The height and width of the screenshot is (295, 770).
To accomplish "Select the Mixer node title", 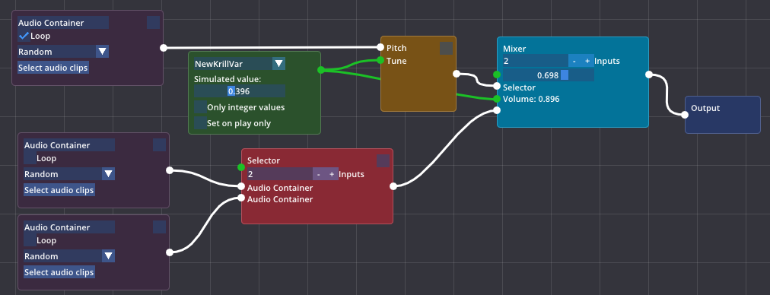I will pos(514,49).
